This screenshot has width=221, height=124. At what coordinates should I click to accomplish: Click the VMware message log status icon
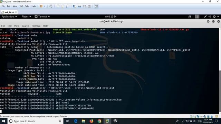pos(217,116)
